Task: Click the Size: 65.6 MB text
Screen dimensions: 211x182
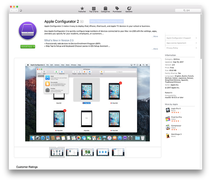Action: coord(171,71)
